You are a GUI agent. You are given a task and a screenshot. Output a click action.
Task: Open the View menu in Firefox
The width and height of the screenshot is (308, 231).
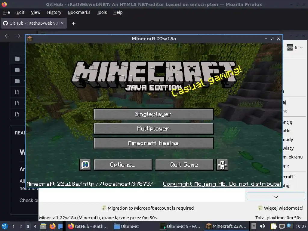point(35,12)
